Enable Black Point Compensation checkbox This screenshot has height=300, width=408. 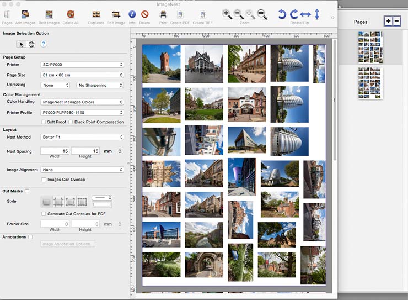71,122
